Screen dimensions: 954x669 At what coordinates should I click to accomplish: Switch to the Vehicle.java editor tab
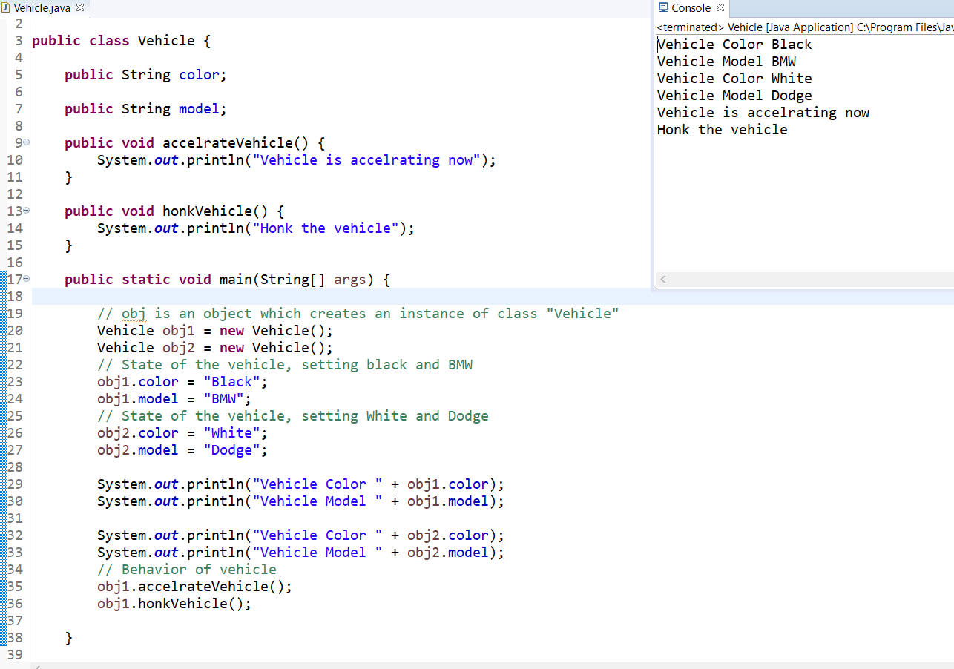point(41,7)
